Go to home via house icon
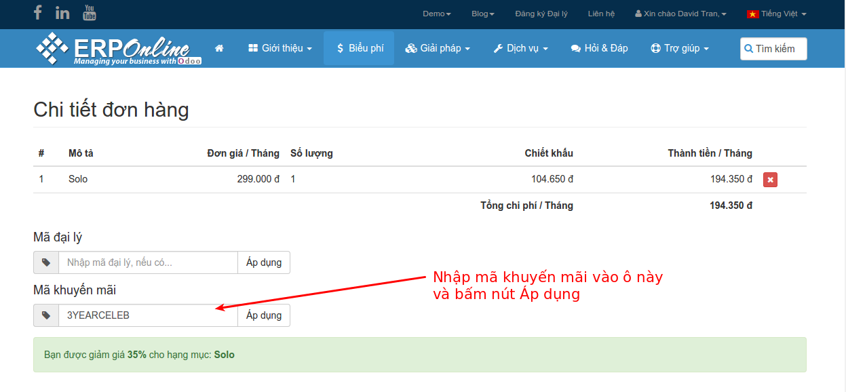Image resolution: width=846 pixels, height=392 pixels. click(x=219, y=48)
